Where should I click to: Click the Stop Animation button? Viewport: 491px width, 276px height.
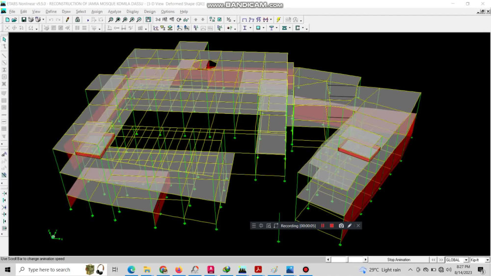(399, 260)
